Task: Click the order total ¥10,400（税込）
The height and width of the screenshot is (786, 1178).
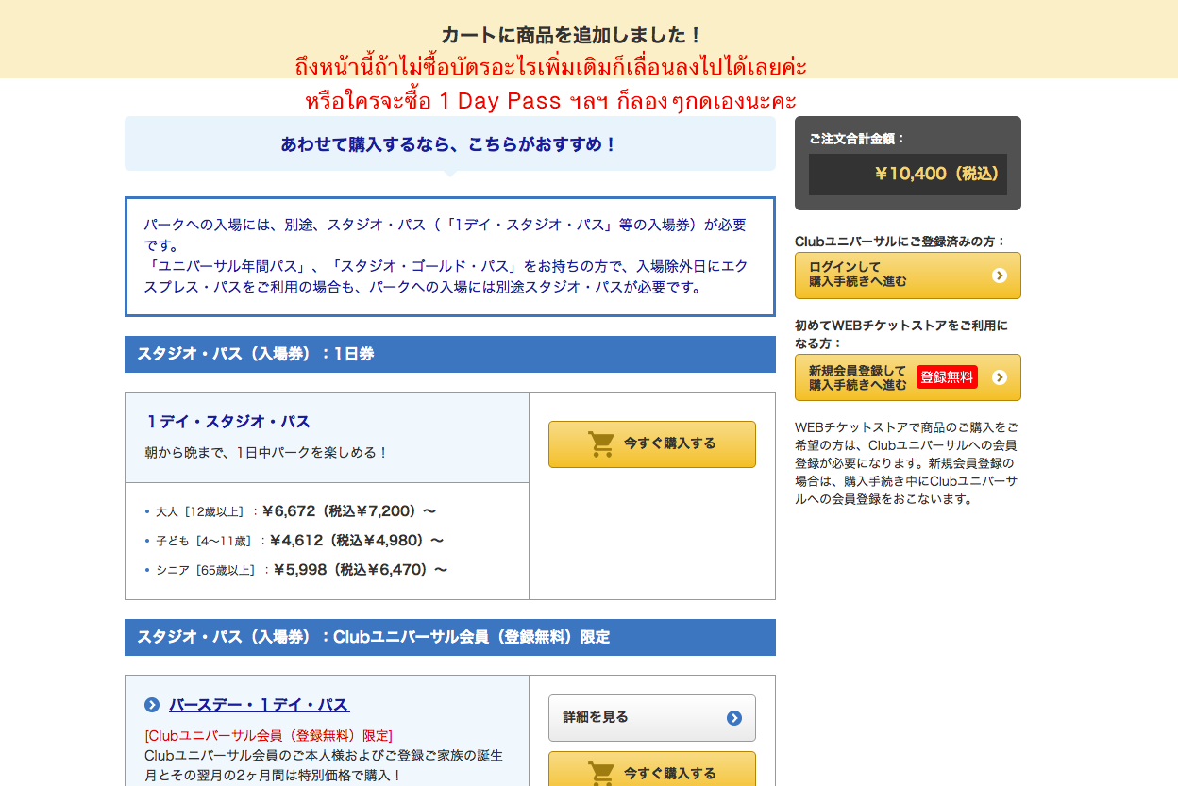Action: pyautogui.click(x=936, y=174)
